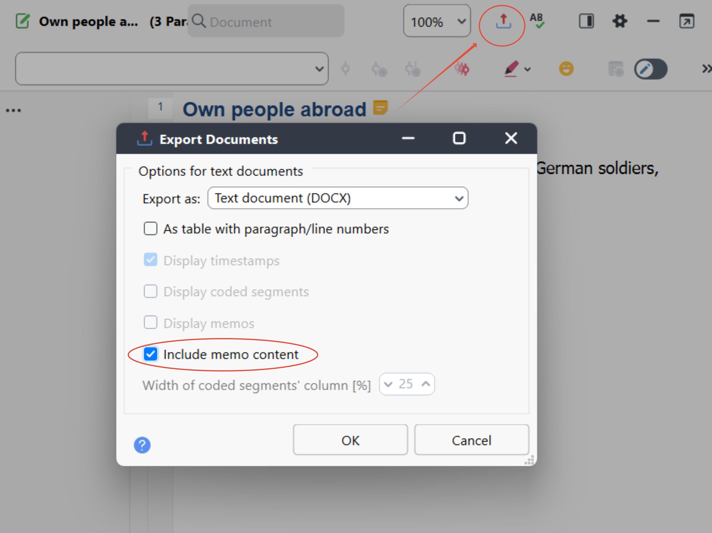Toggle the sidebar panel icon
712x533 pixels.
586,21
